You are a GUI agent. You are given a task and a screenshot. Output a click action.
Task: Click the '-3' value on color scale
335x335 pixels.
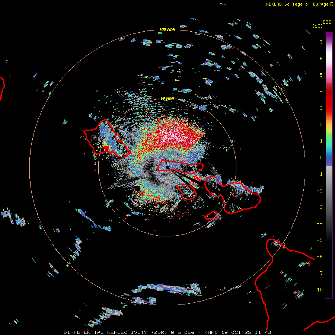point(320,207)
